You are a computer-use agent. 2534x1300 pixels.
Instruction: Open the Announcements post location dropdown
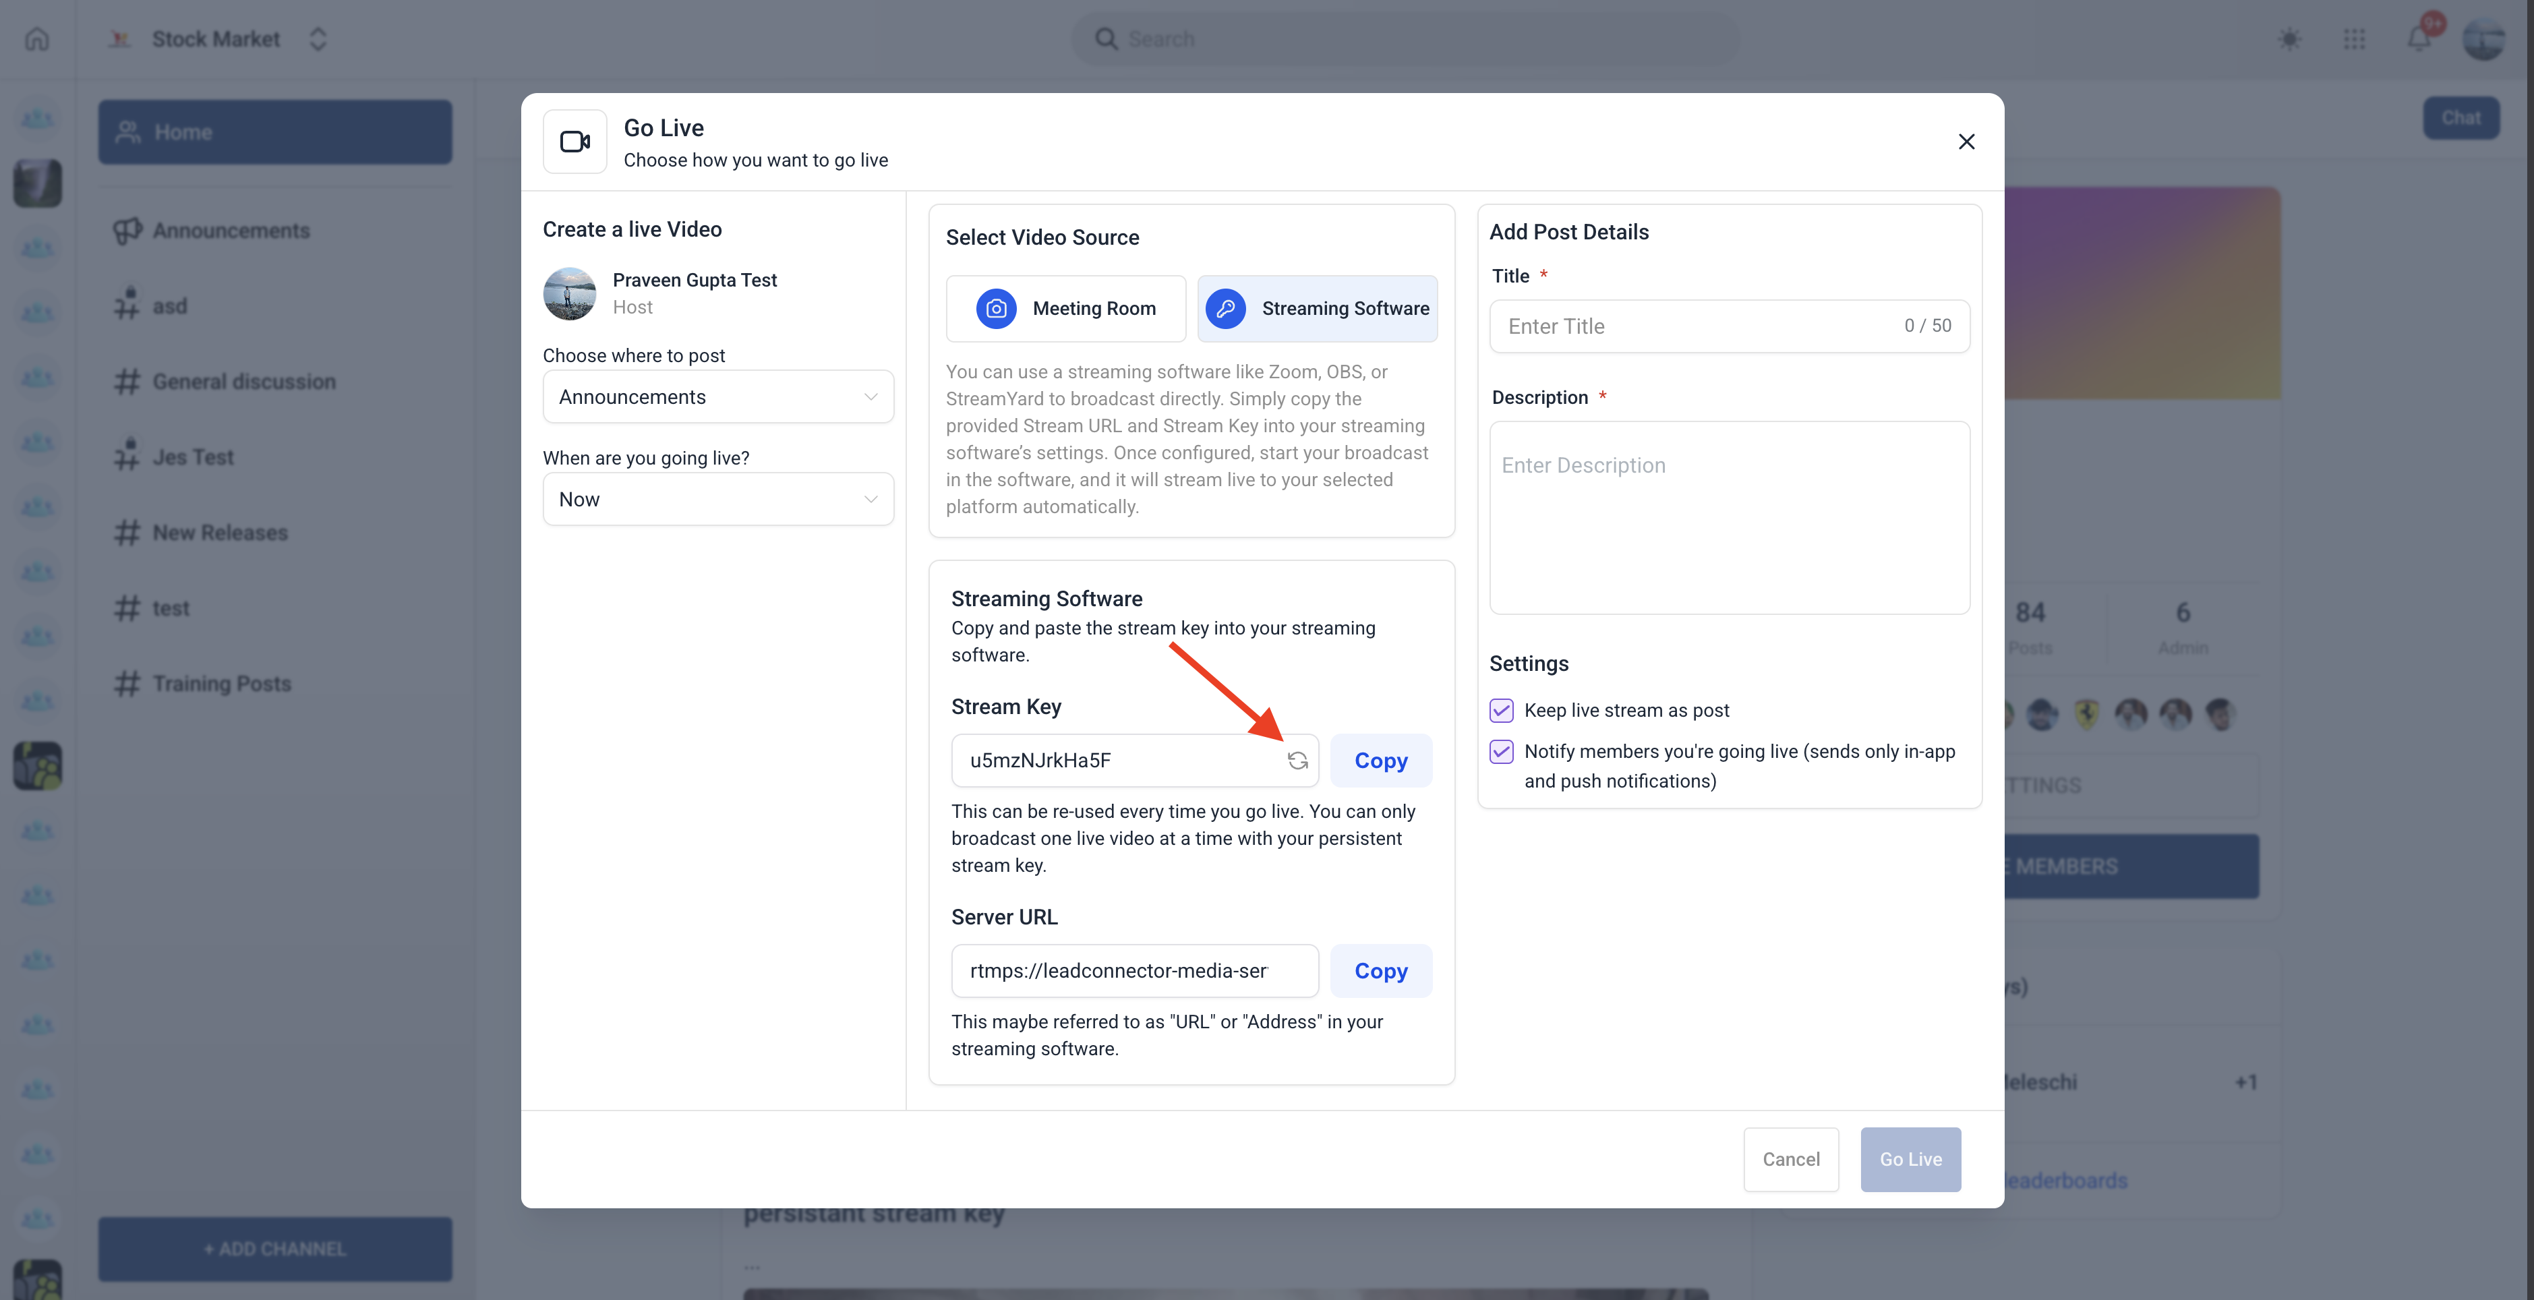point(717,396)
